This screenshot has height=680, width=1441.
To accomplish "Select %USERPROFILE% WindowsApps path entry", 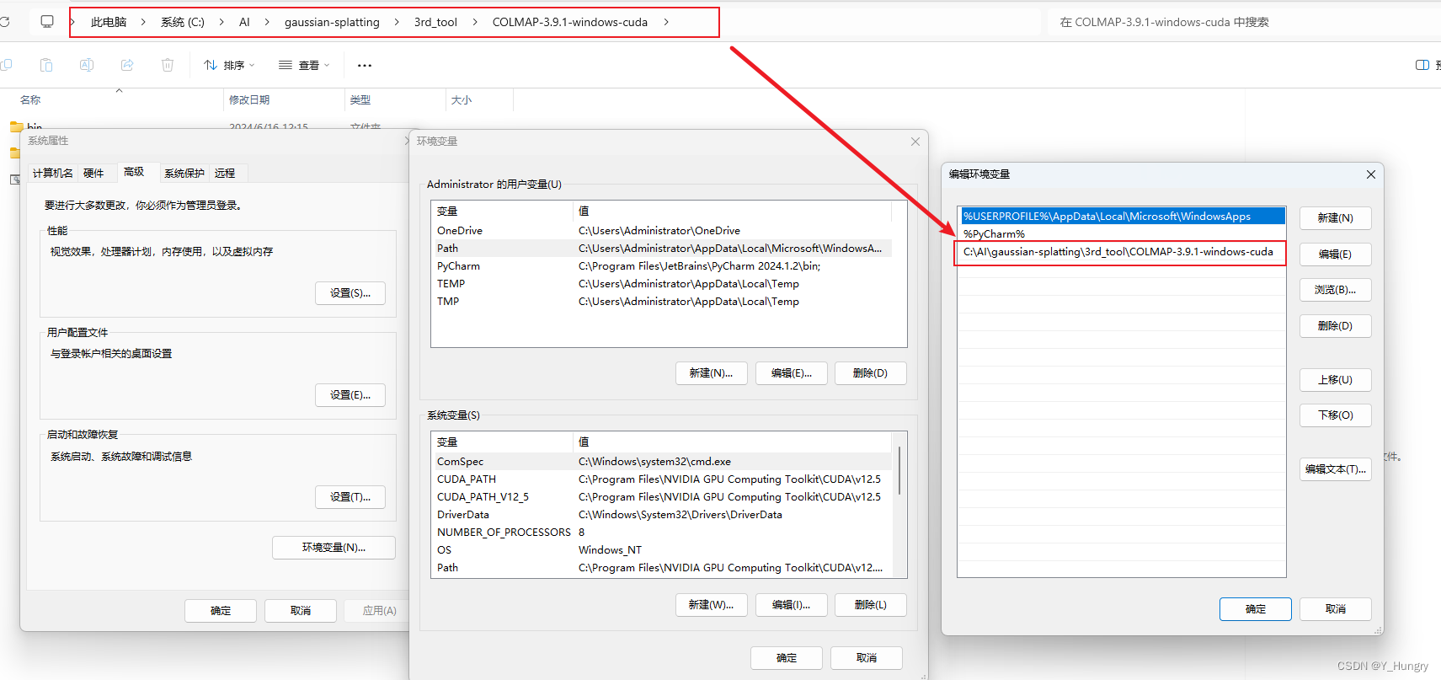I will point(1122,216).
